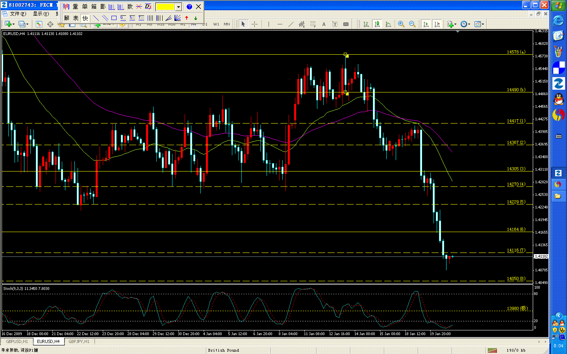
Task: Toggle chart auto scroll
Action: pos(426,24)
